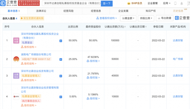Image resolution: width=190 pixels, height=109 pixels.
Task: Click the 达晨创业 purple logo thumbnail
Action: [16, 76]
